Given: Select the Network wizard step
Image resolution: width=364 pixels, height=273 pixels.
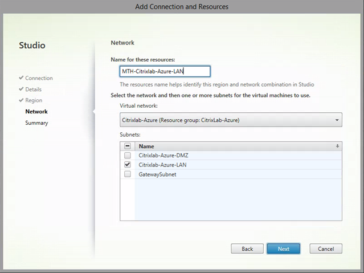Looking at the screenshot, I should coord(36,112).
